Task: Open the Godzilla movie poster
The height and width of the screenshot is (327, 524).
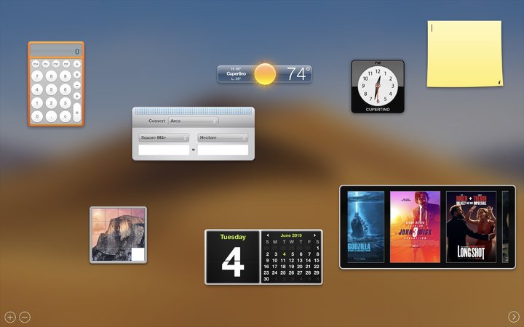Action: point(366,227)
